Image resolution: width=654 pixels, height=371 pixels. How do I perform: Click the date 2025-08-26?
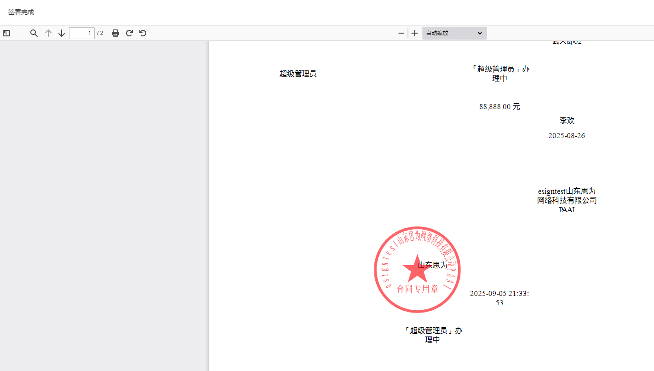pos(567,136)
